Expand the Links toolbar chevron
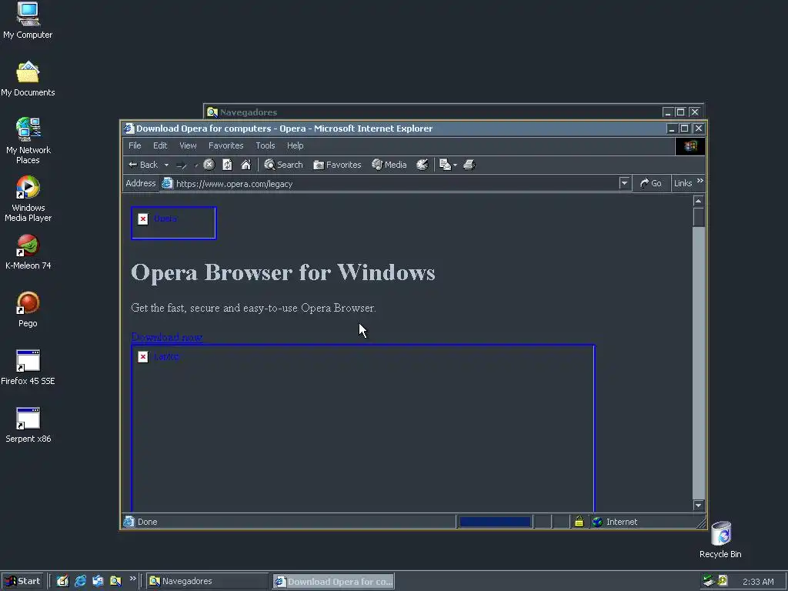The image size is (788, 591). 700,181
